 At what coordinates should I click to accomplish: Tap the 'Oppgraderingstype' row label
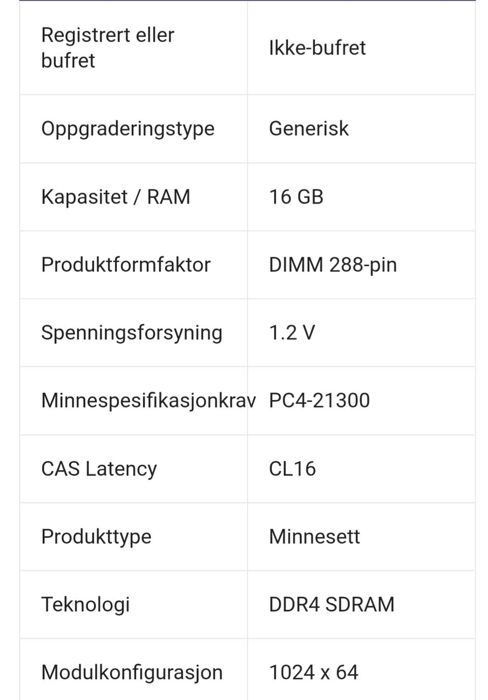(x=128, y=129)
